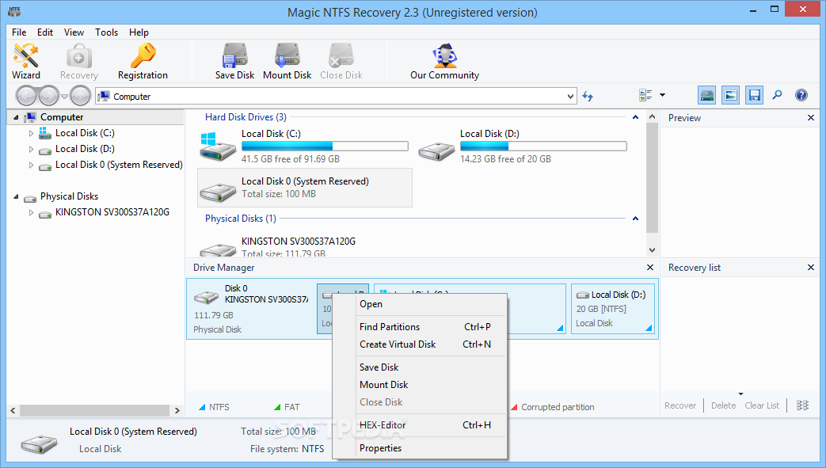Click the Close Disk toolbar icon

tap(341, 61)
